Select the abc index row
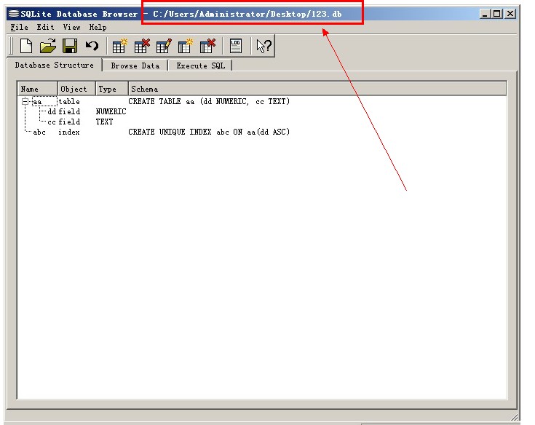535x425 pixels. (x=39, y=132)
